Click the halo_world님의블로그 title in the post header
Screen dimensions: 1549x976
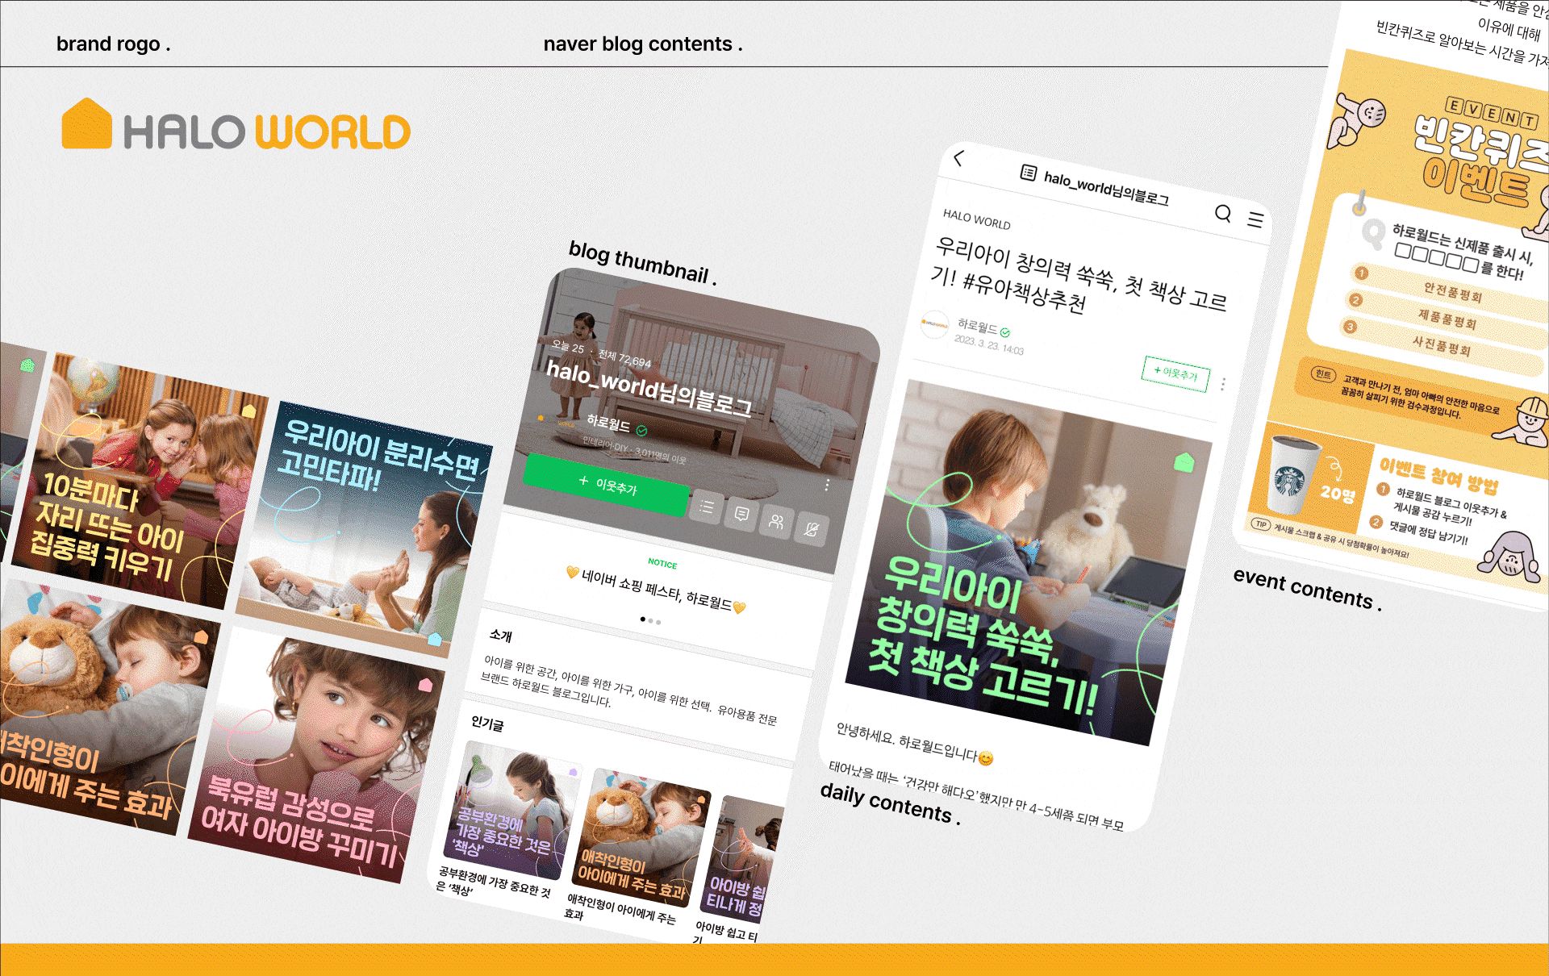click(x=1106, y=188)
